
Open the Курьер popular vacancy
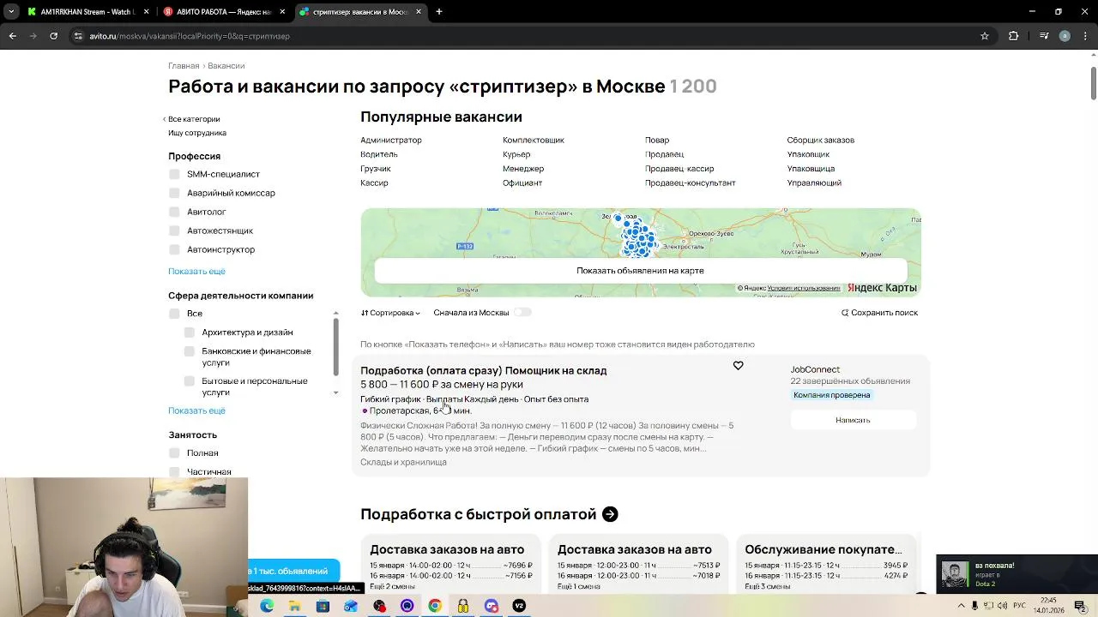coord(516,154)
